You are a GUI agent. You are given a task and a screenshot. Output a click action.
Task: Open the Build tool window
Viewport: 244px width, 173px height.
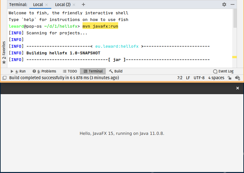tap(116, 71)
